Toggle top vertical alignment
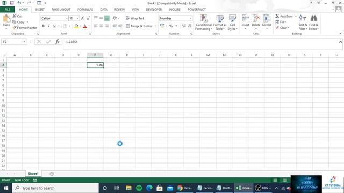Screen dimensions: 344x193 click(x=96, y=18)
